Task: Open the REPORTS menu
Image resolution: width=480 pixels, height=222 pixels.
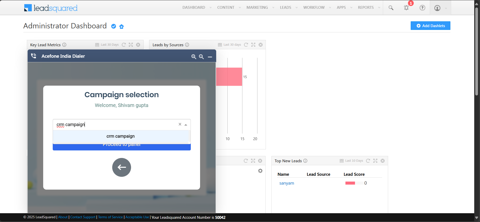Action: pyautogui.click(x=366, y=8)
